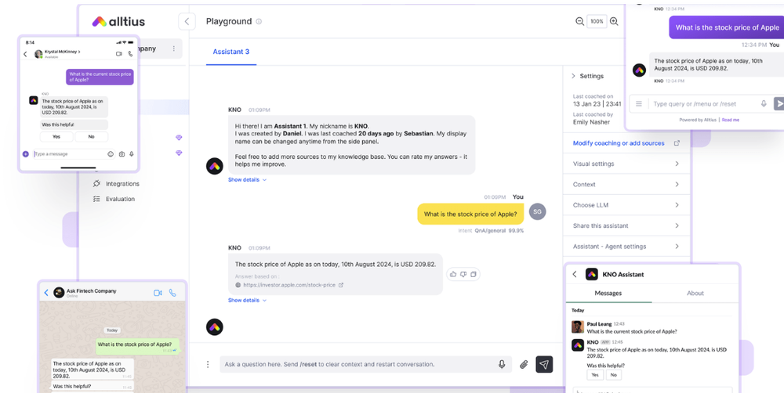Attach a file with the paperclip icon
Image resolution: width=784 pixels, height=393 pixels.
(524, 364)
